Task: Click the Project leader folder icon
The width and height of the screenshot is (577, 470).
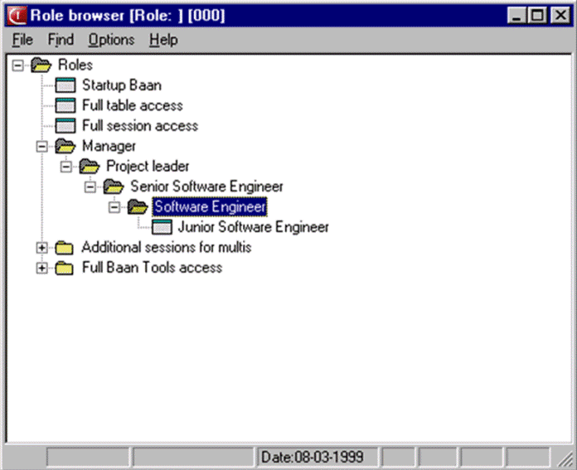Action: click(x=89, y=167)
